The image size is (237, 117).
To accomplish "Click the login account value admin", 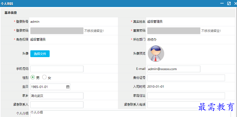I will click(x=35, y=22).
